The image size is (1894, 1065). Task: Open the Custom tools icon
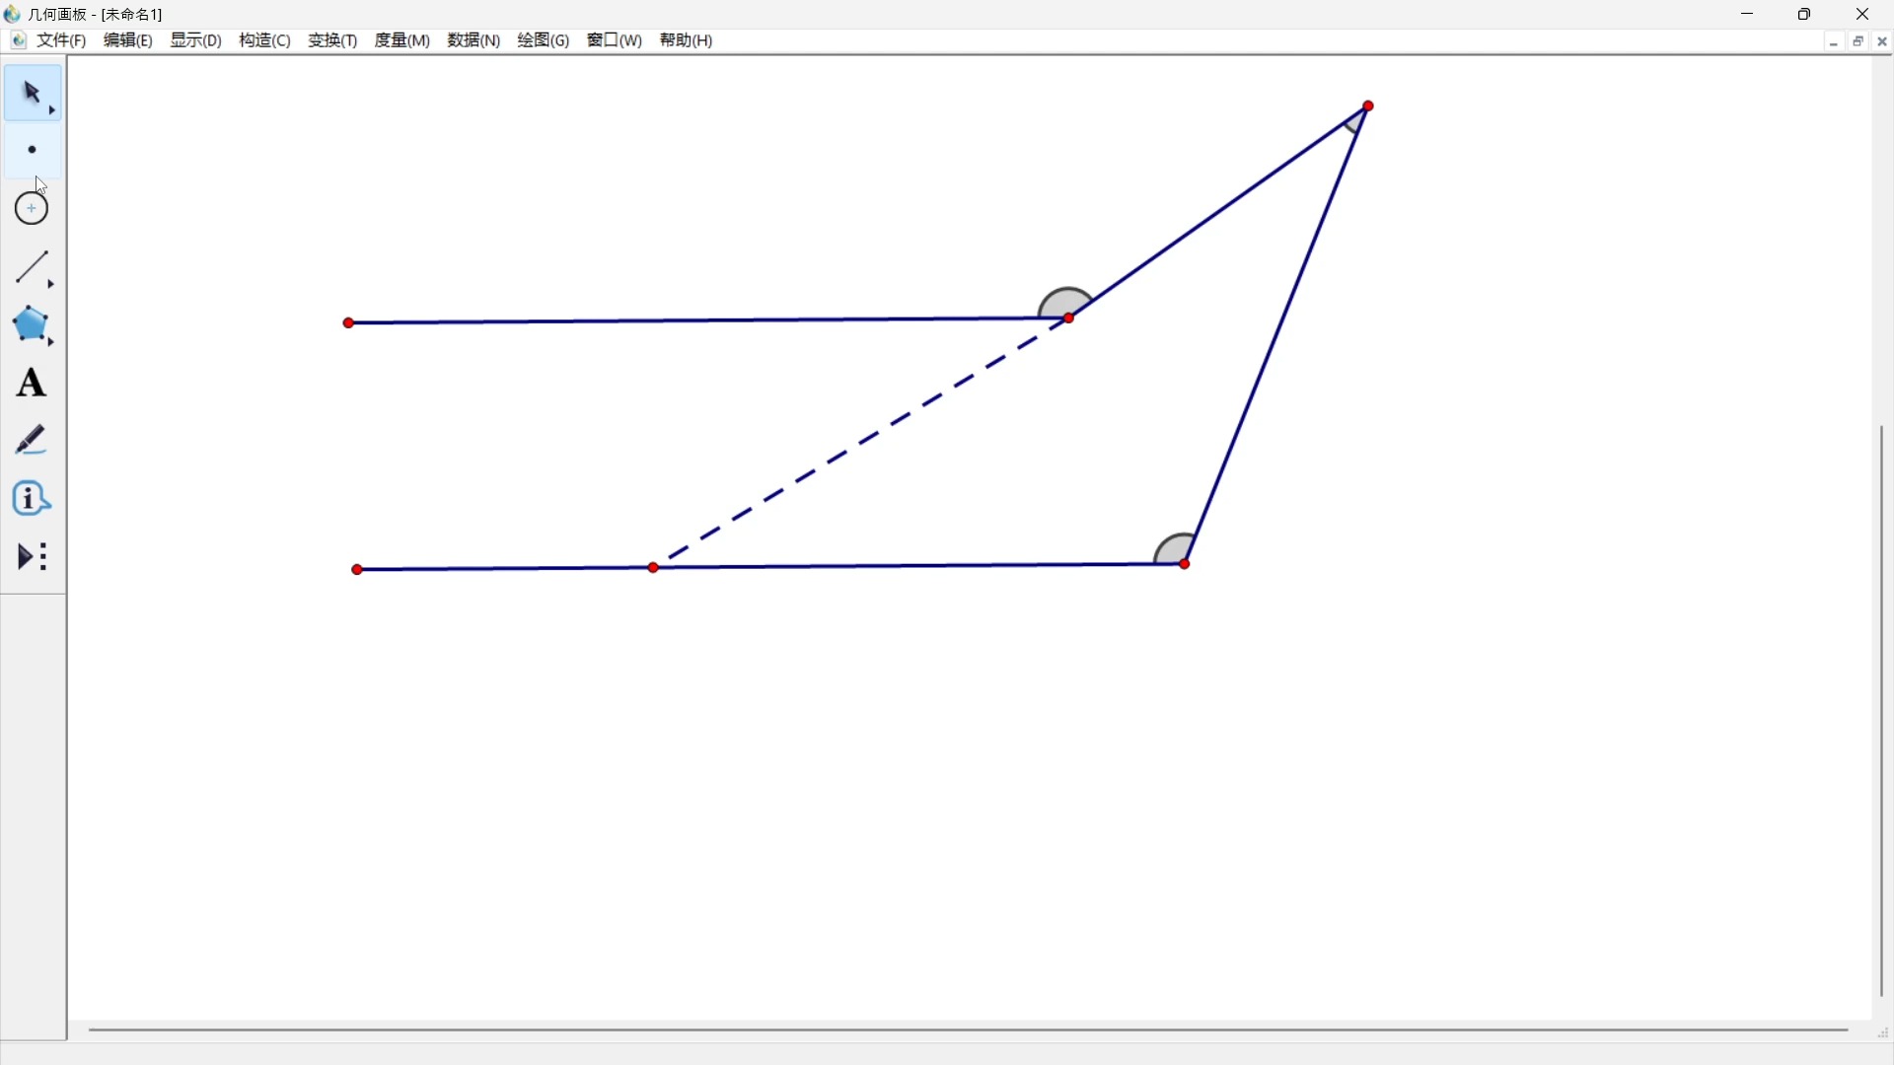pos(32,557)
